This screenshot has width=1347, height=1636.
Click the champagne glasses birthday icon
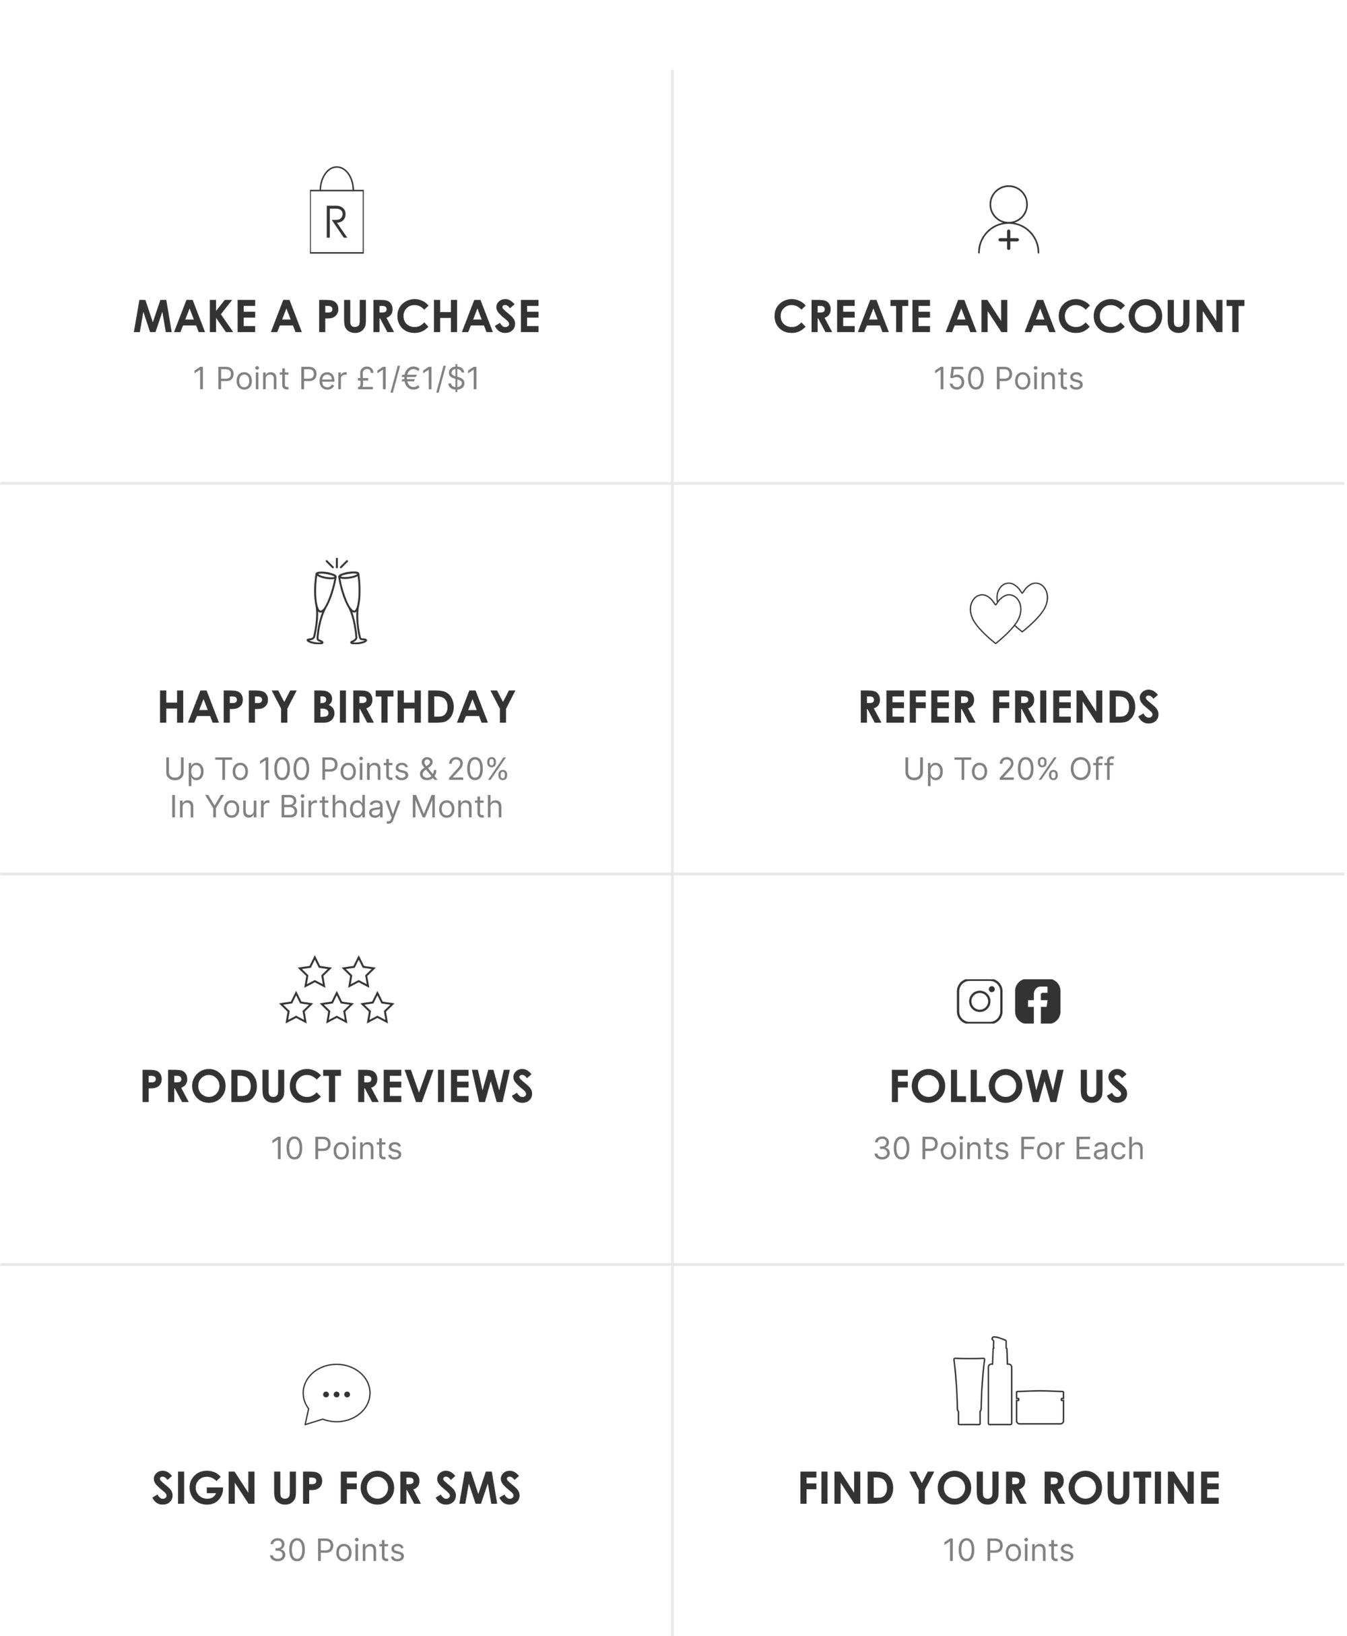point(337,602)
